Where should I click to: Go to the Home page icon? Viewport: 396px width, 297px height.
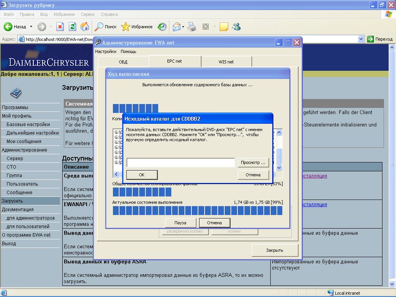pos(85,27)
